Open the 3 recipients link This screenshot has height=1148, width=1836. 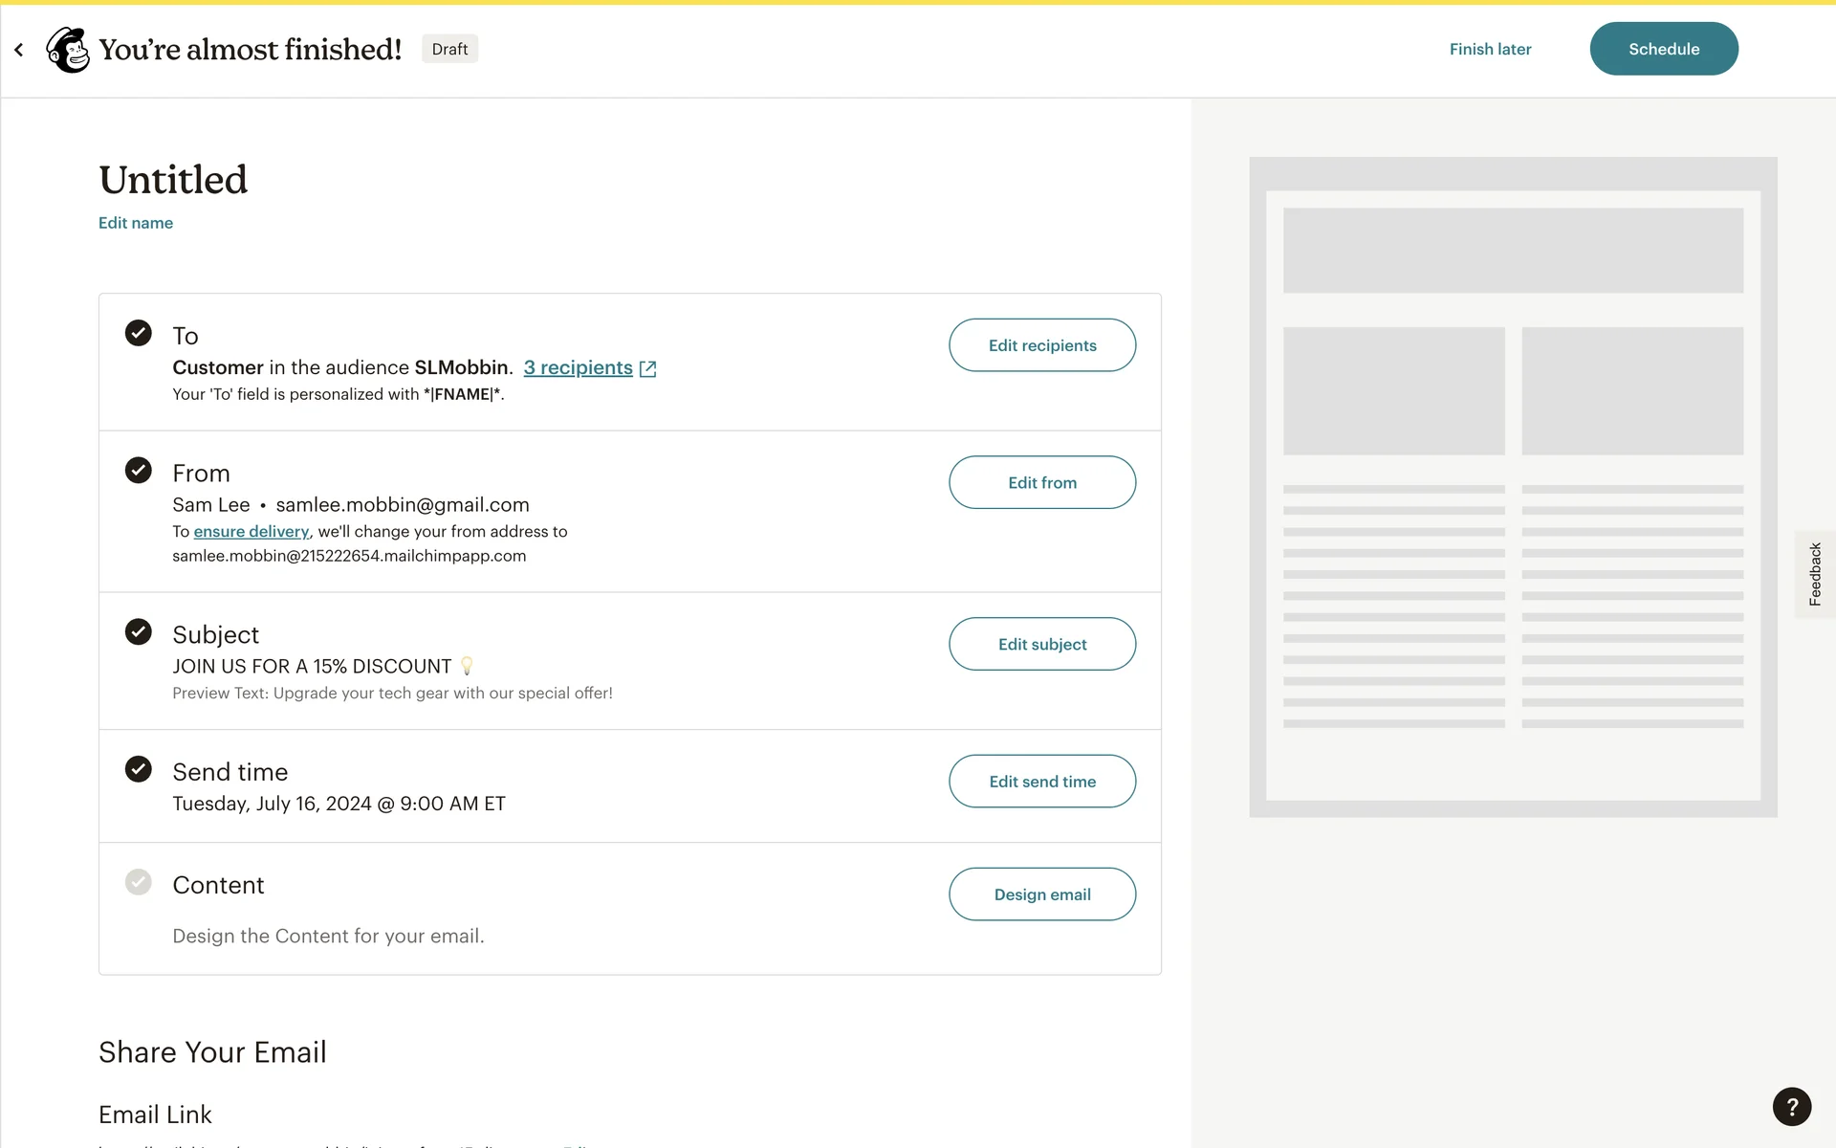pos(578,367)
